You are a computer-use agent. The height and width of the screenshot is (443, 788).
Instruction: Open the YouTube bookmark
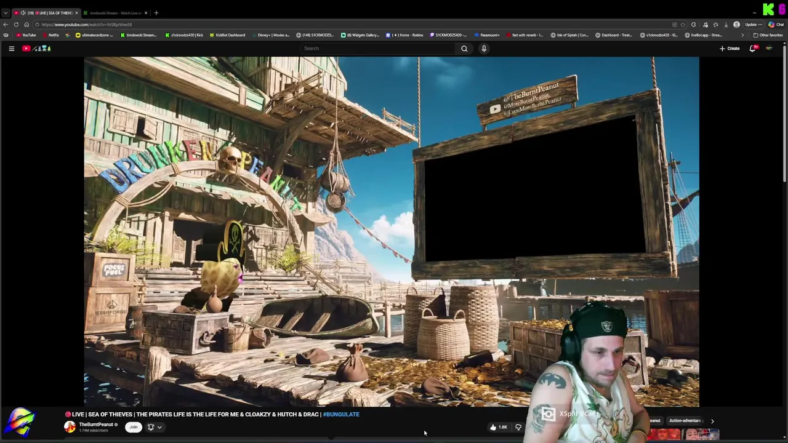[x=26, y=35]
